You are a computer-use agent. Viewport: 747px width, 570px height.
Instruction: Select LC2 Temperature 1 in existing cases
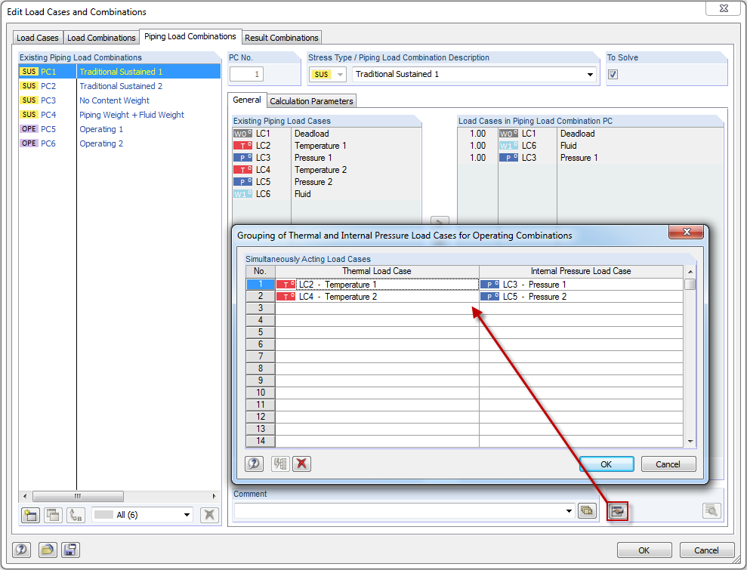[x=327, y=146]
